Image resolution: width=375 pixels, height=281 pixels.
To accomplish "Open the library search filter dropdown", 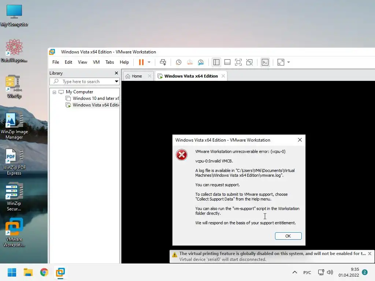I will pyautogui.click(x=116, y=82).
